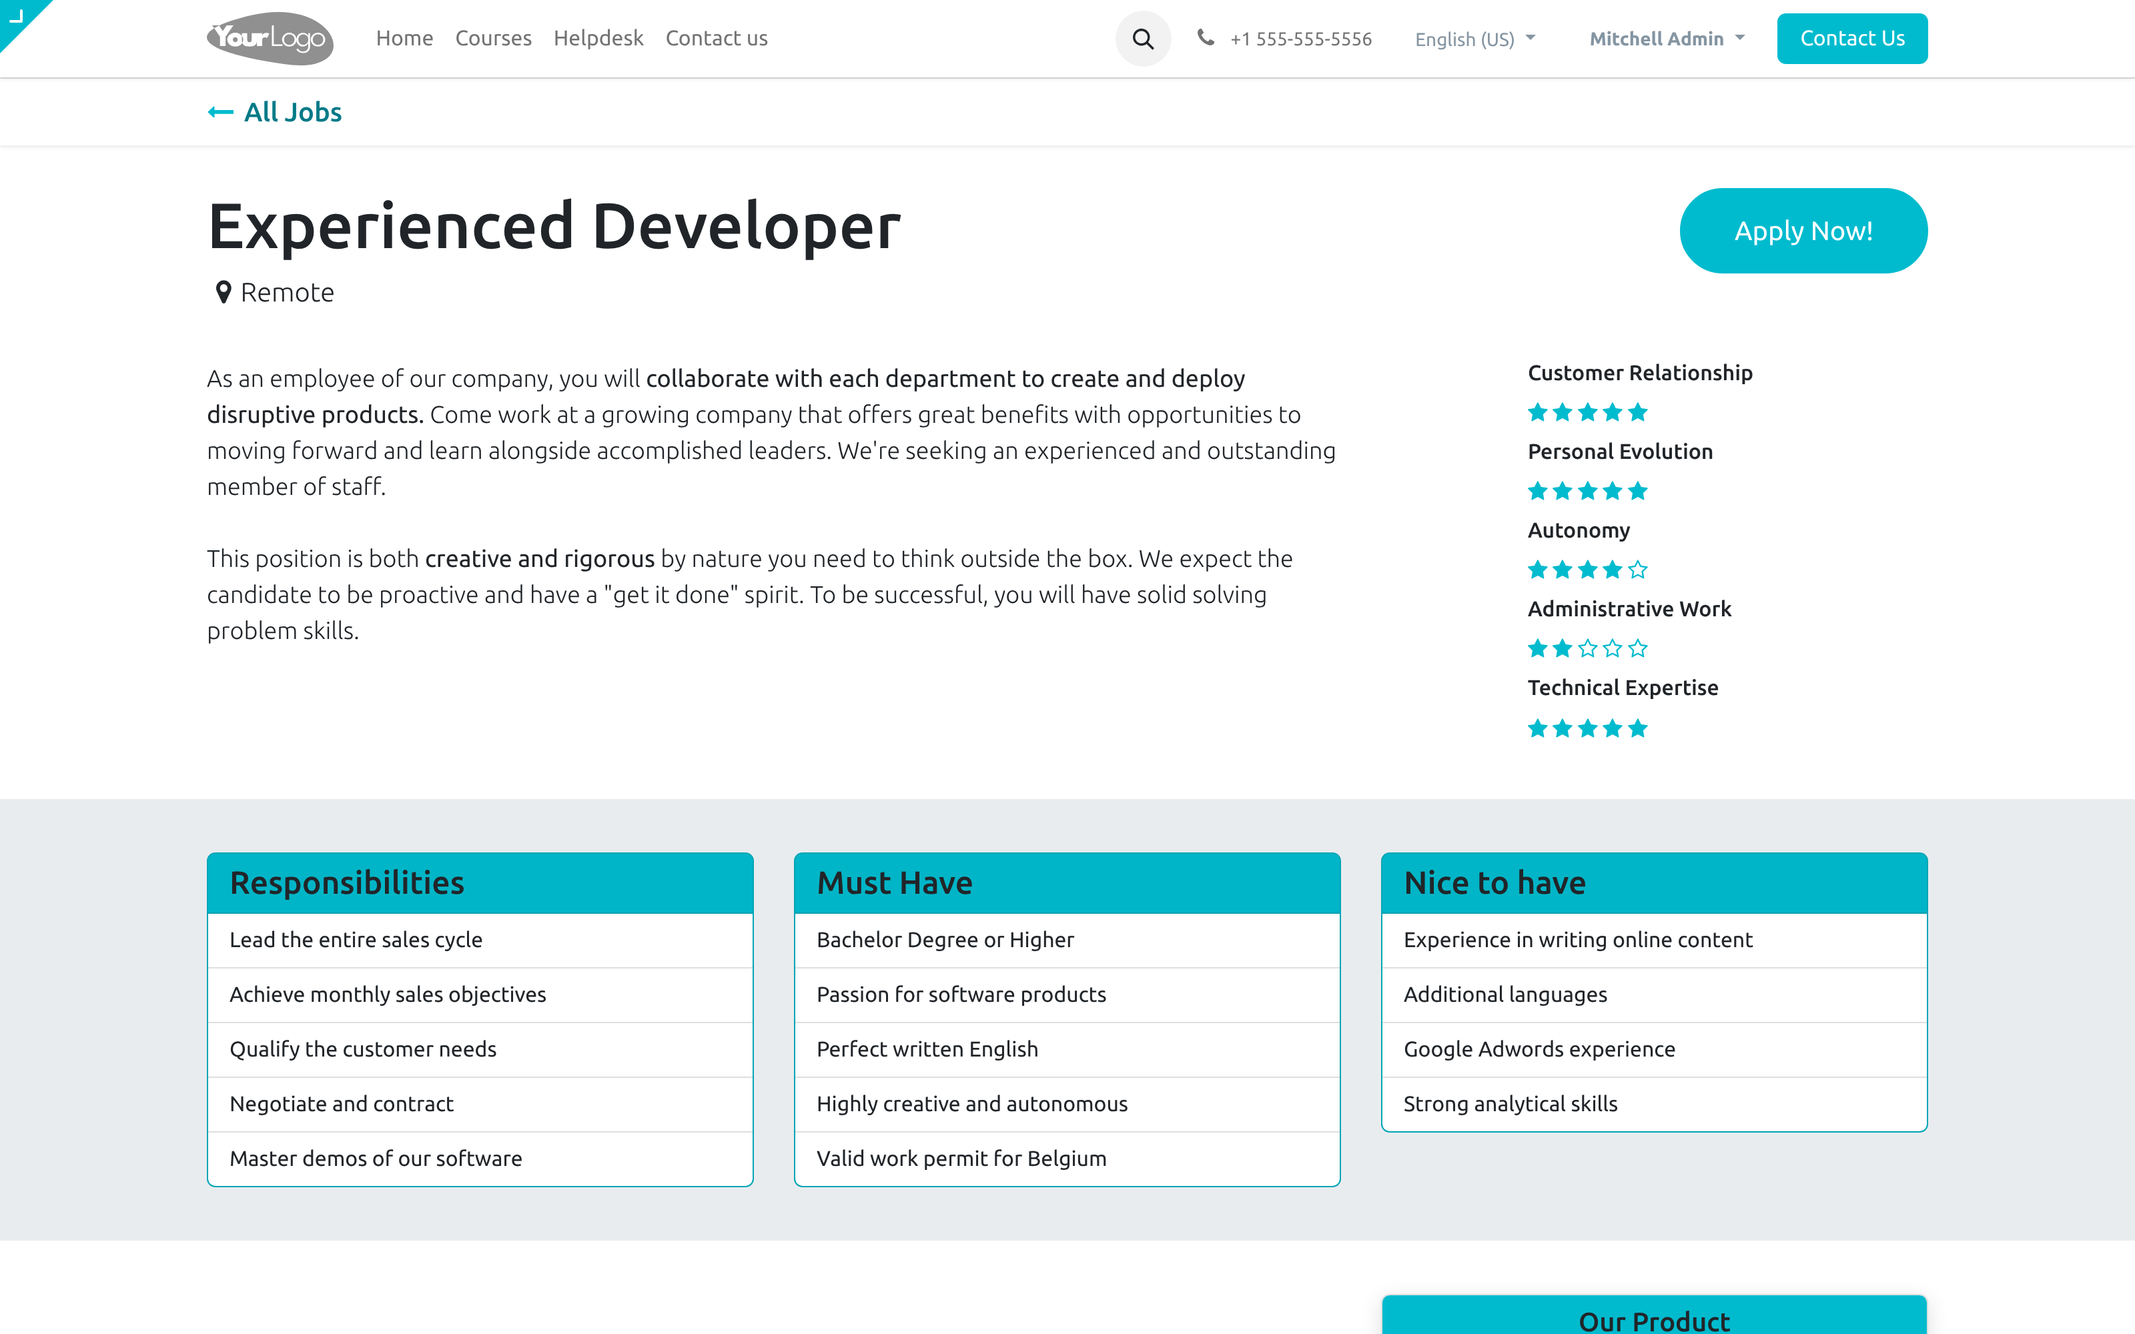The image size is (2135, 1334).
Task: Click the Personal Evolution label
Action: (x=1620, y=451)
